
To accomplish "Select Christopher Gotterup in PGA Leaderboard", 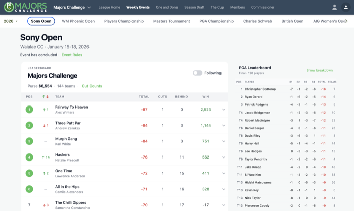I will click(x=260, y=89).
